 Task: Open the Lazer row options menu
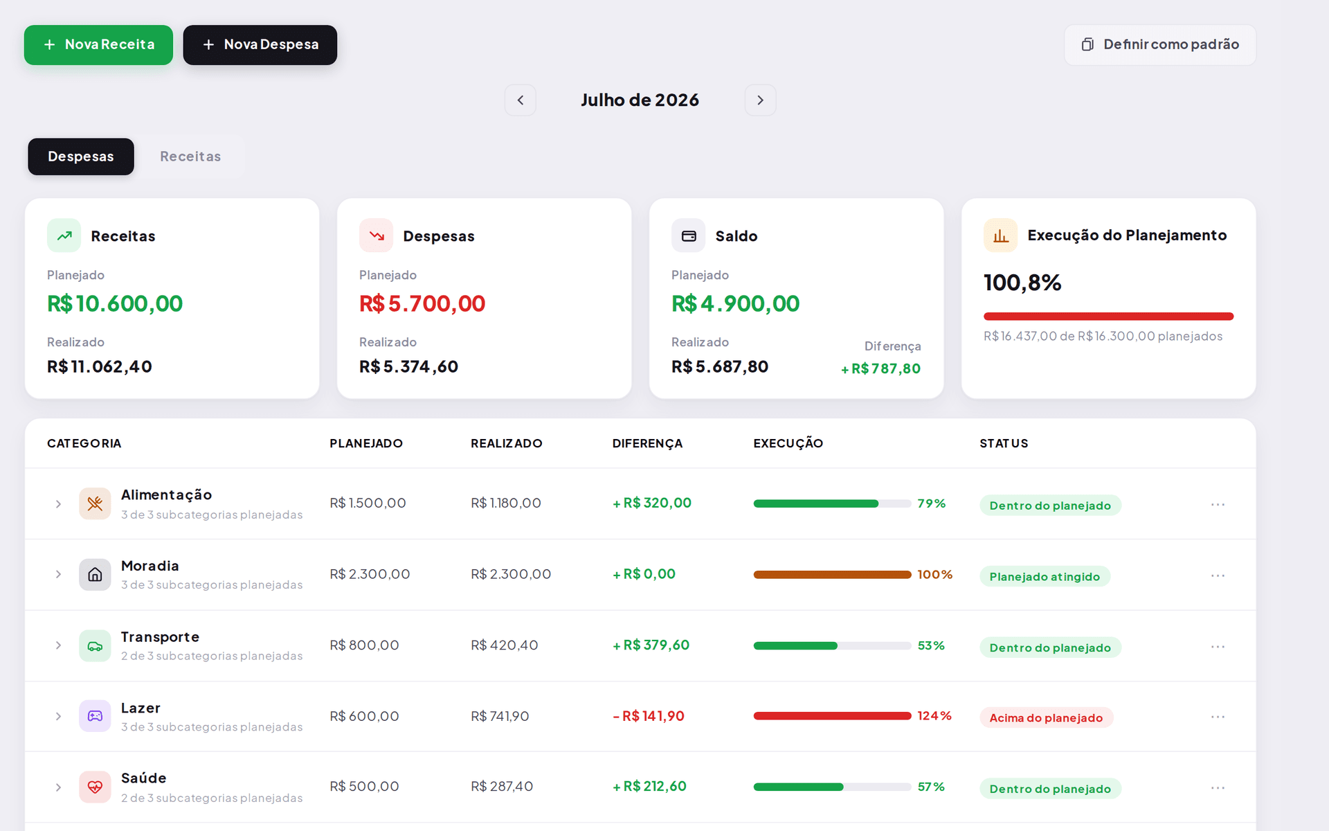point(1218,717)
